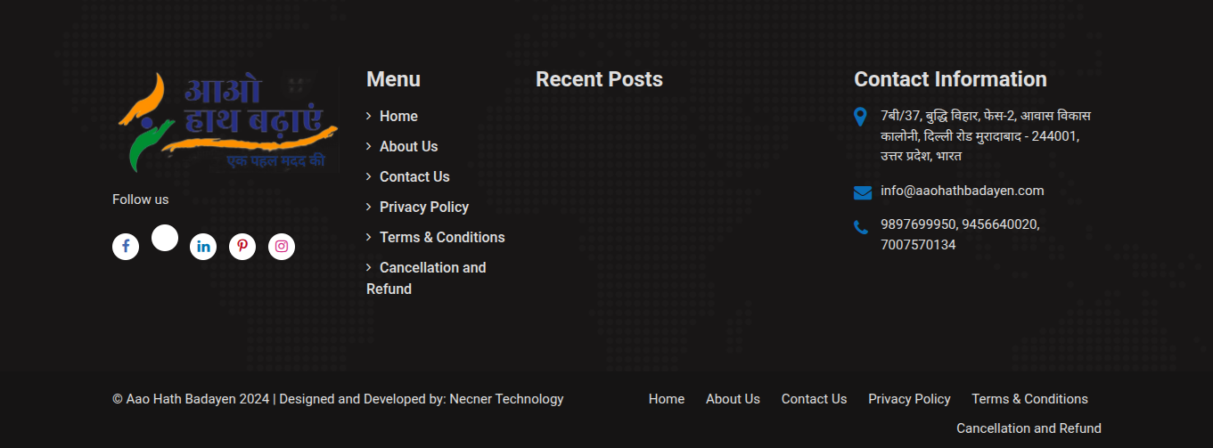Click chevron beside Cancellation and Refund in Menu

[x=369, y=267]
